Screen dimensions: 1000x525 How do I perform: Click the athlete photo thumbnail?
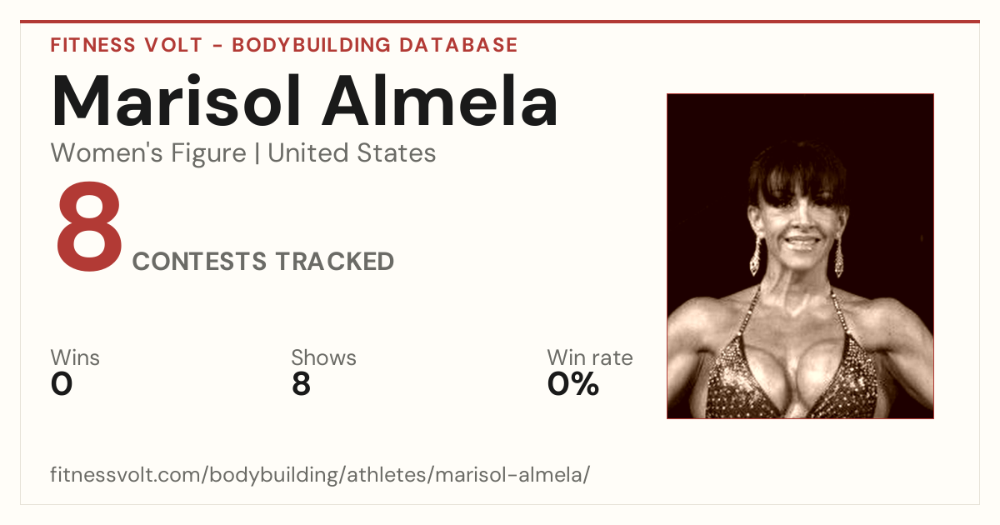[x=800, y=256]
